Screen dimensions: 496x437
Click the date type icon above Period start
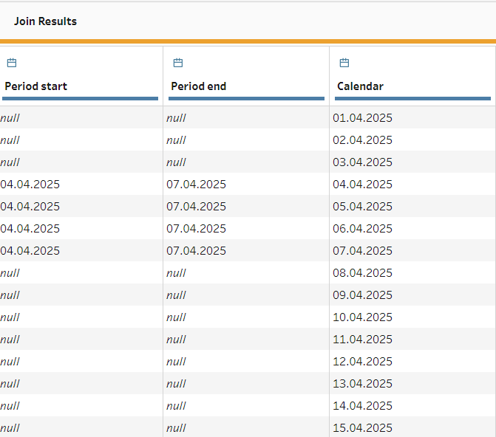12,63
